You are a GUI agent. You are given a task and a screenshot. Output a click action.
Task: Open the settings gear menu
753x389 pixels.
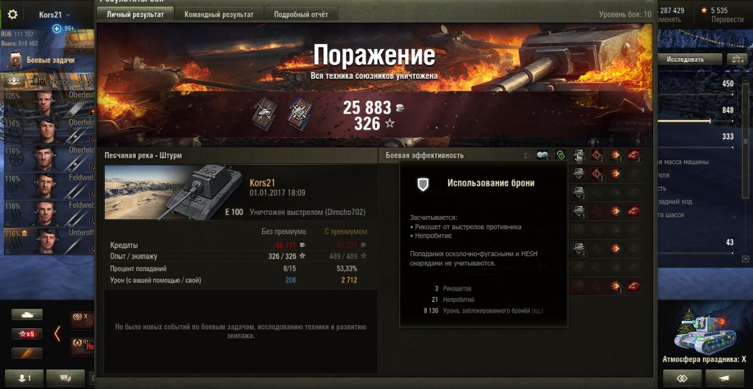pos(13,14)
